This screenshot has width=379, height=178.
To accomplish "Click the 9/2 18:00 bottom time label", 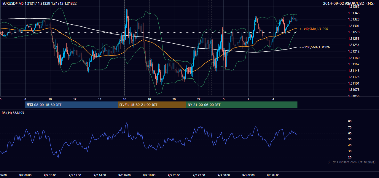I will pyautogui.click(x=149, y=175).
